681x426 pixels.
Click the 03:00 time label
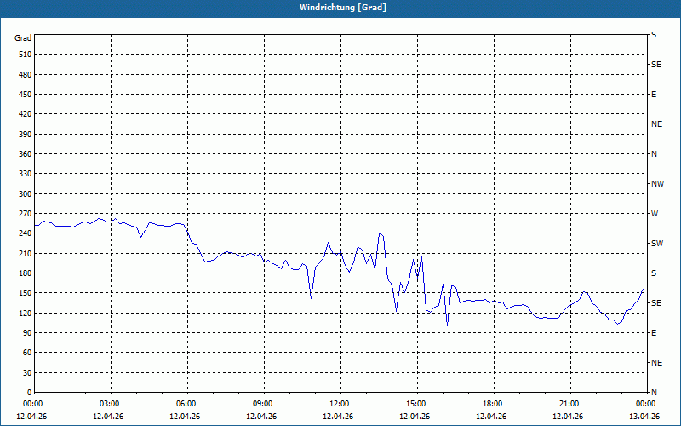click(112, 404)
